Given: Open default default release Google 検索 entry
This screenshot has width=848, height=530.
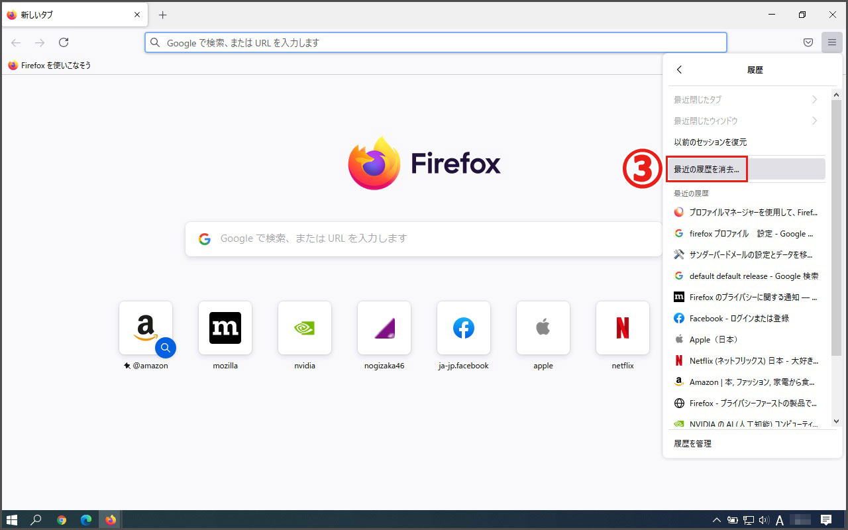Looking at the screenshot, I should pos(746,276).
